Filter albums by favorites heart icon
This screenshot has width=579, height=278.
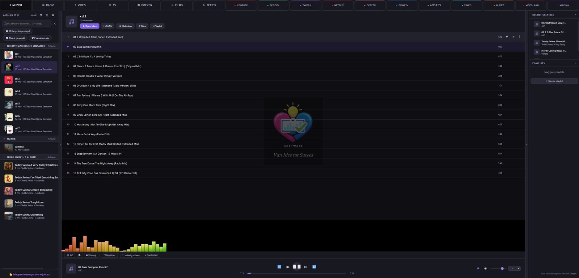[x=41, y=15]
